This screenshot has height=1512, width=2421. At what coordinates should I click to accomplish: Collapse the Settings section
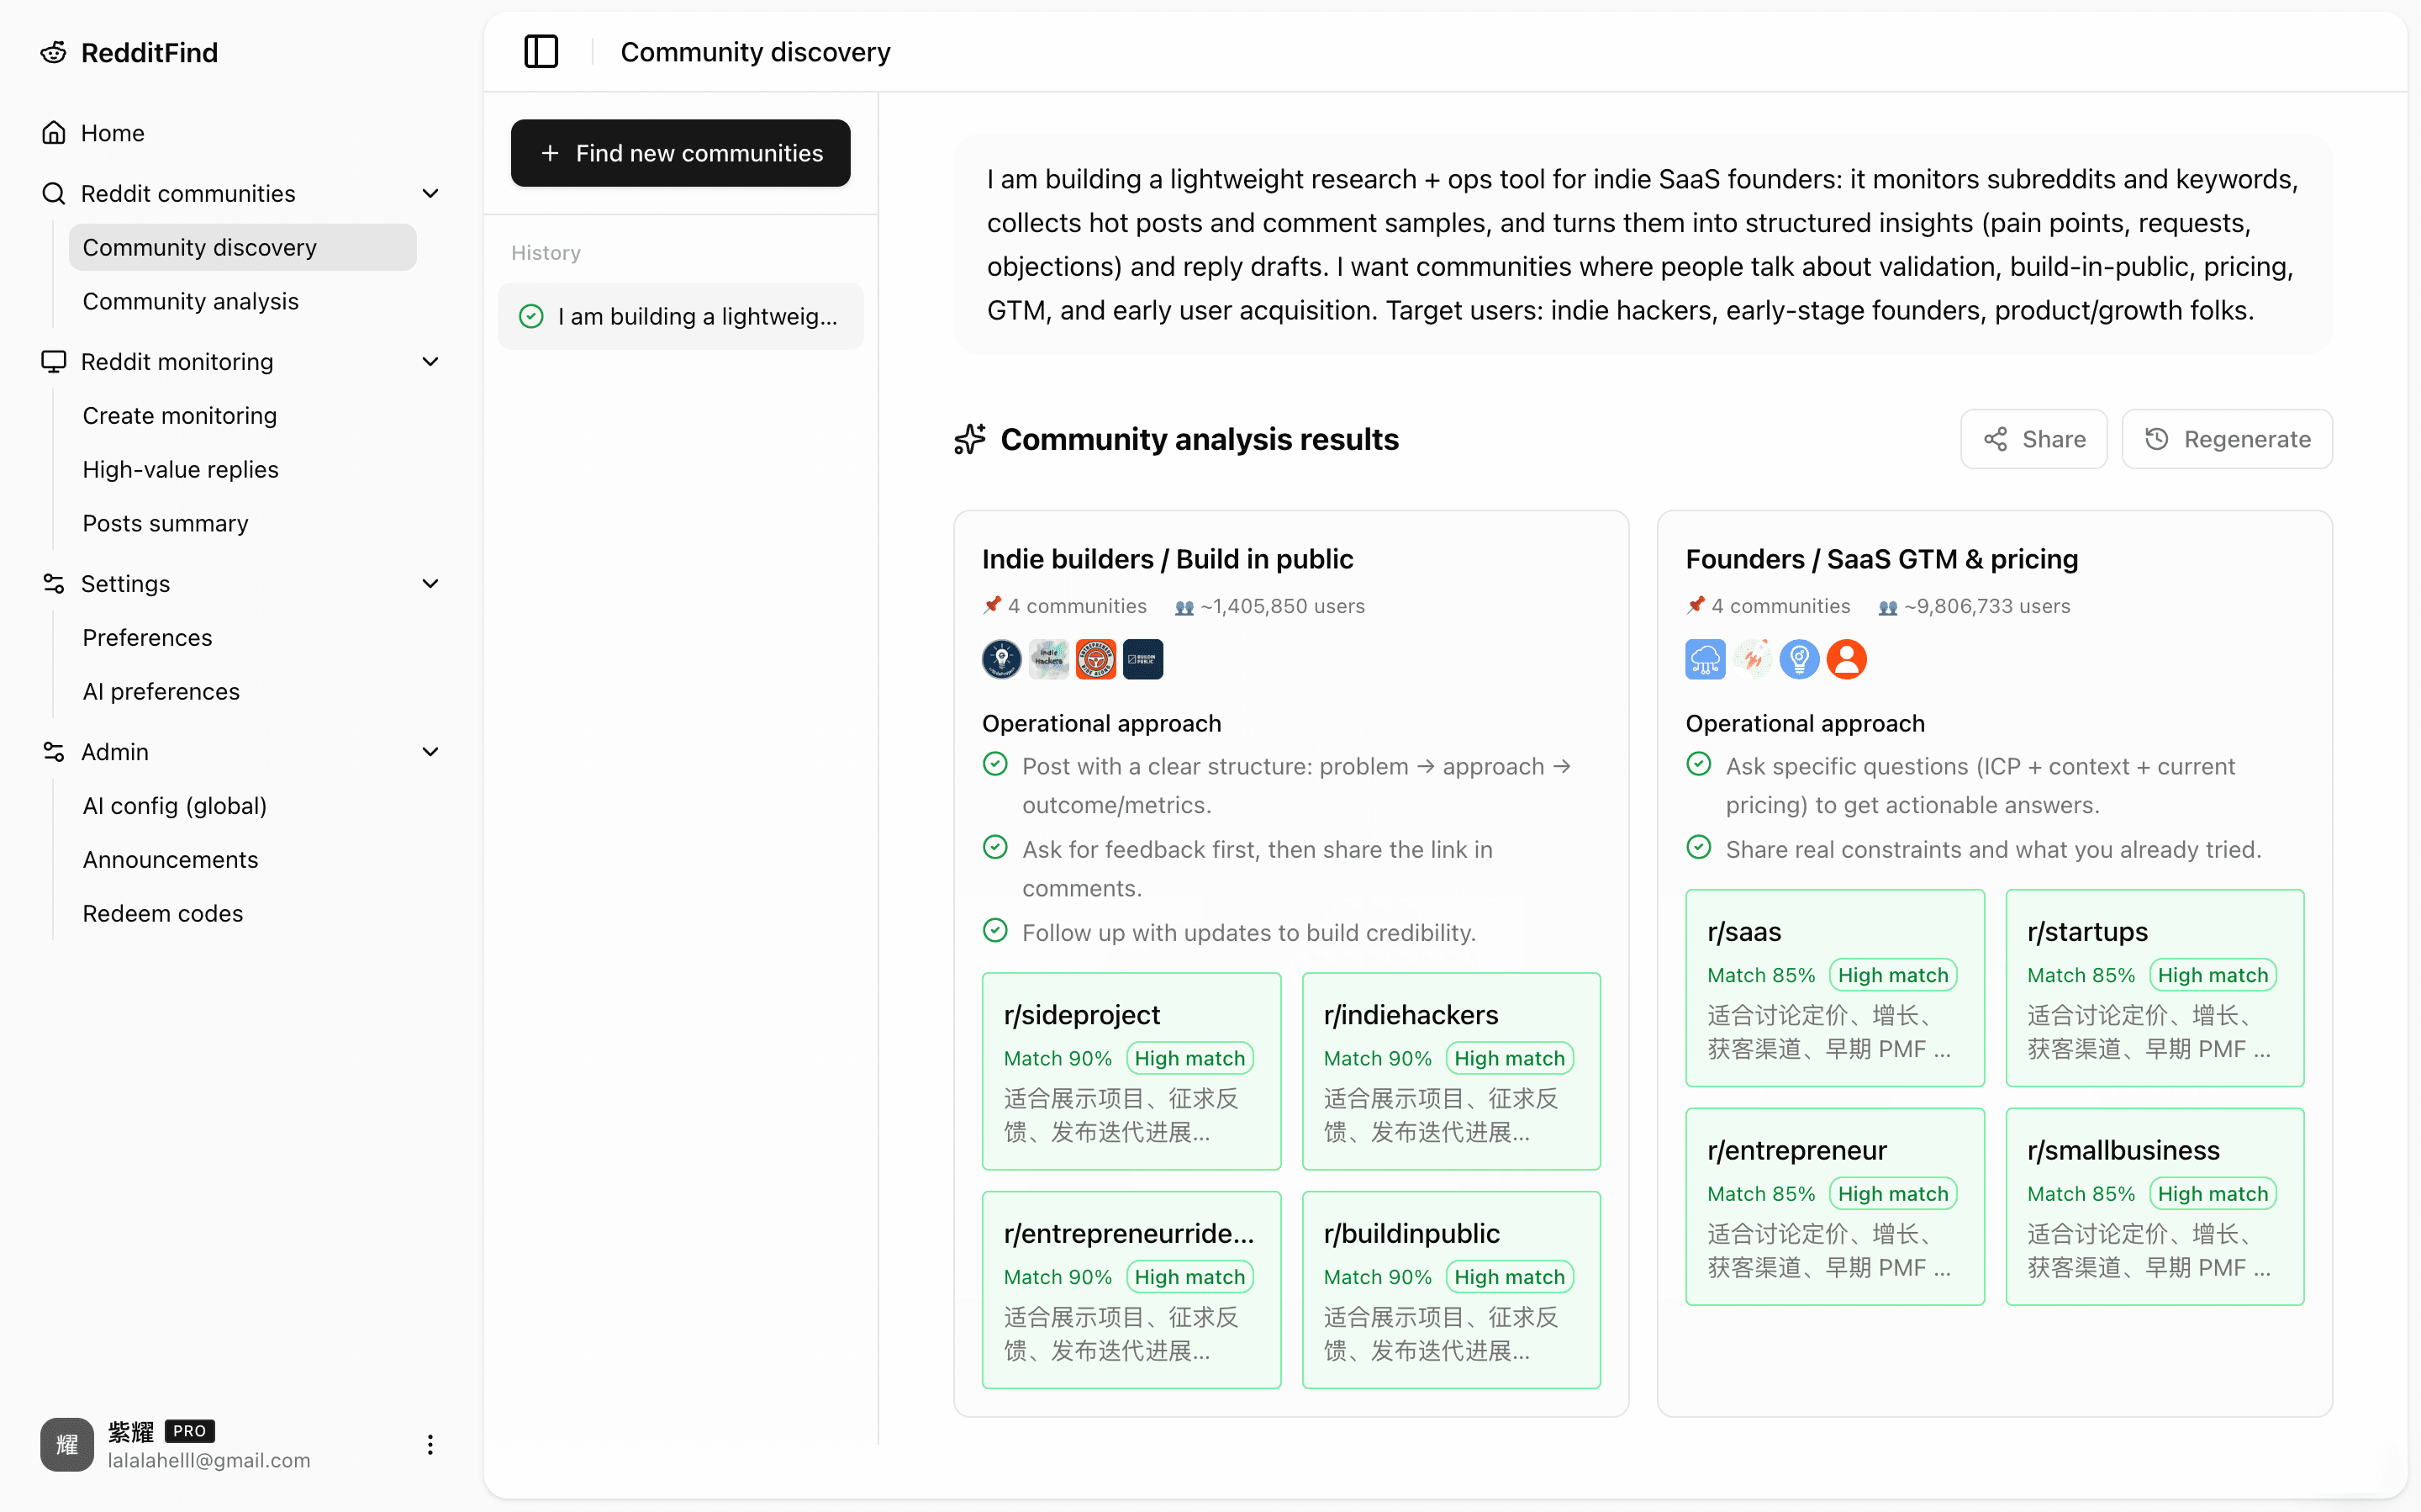pos(430,583)
